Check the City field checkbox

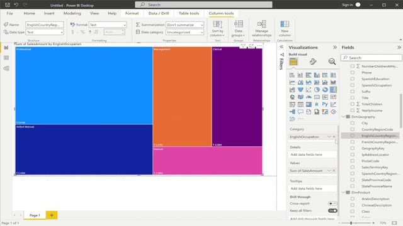[x=353, y=123]
